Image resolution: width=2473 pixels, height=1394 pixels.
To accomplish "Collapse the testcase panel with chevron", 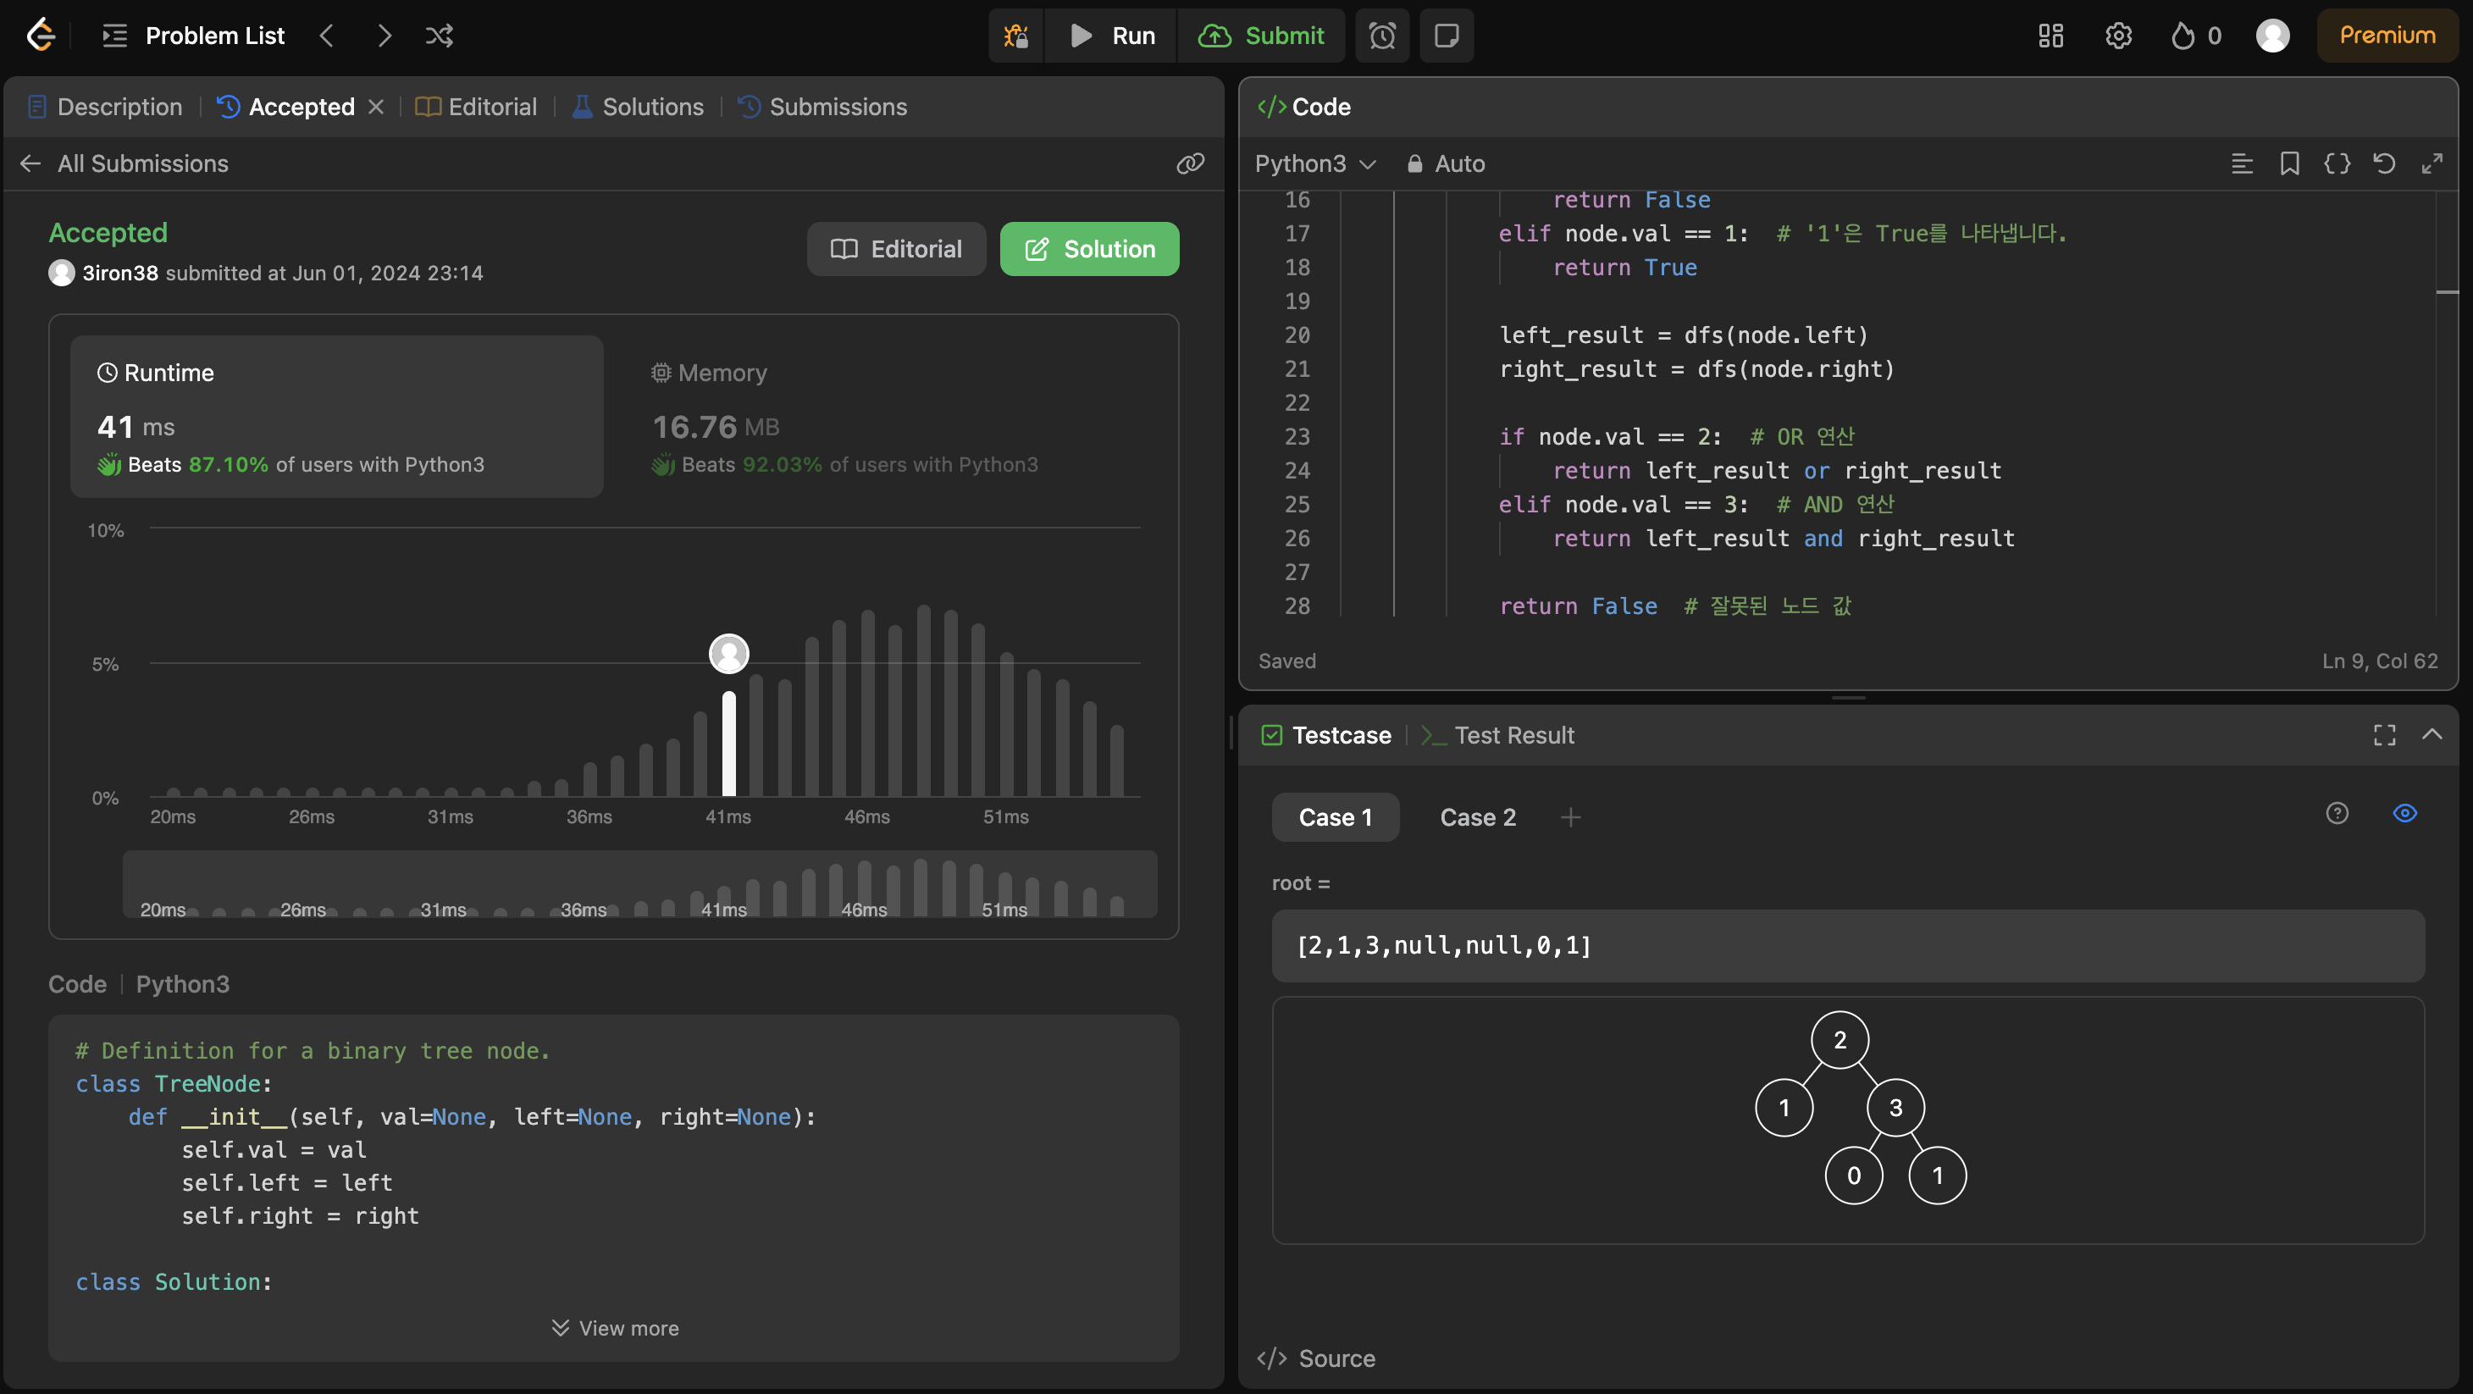I will click(2432, 735).
